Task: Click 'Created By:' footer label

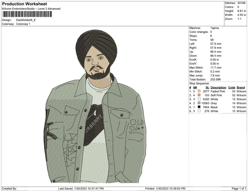Action: [x=9, y=188]
